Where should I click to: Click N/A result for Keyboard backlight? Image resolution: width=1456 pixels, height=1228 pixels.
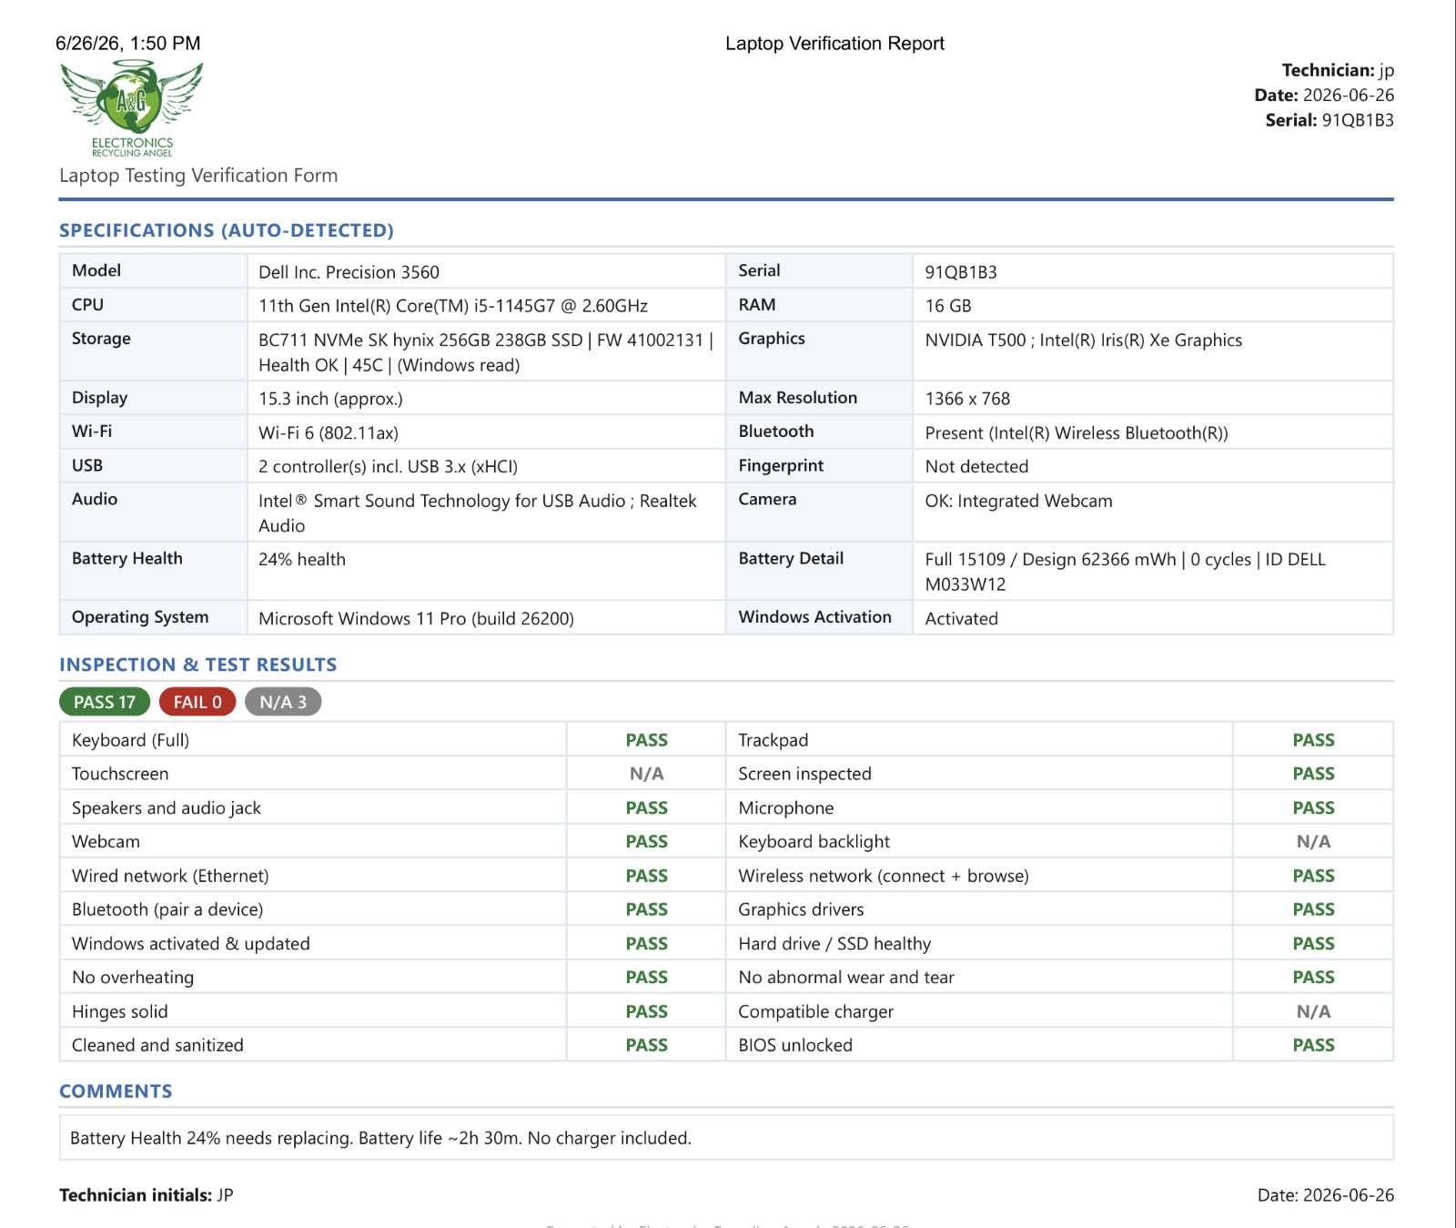(x=1314, y=842)
